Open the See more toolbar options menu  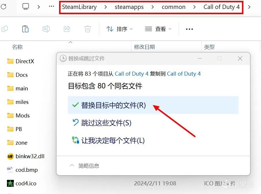coord(189,29)
